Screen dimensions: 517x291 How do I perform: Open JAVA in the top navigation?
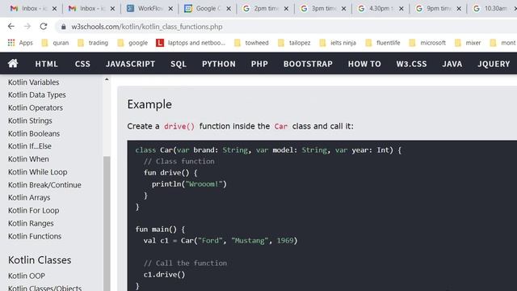[452, 64]
